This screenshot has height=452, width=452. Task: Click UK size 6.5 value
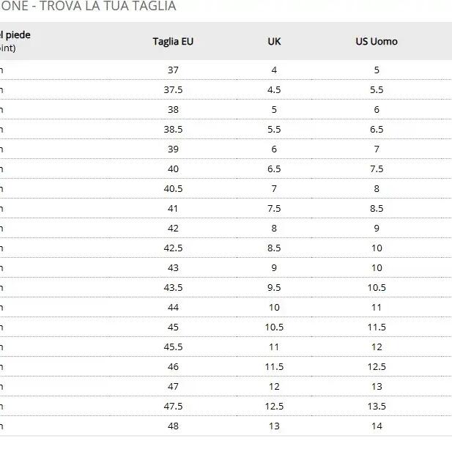(274, 169)
